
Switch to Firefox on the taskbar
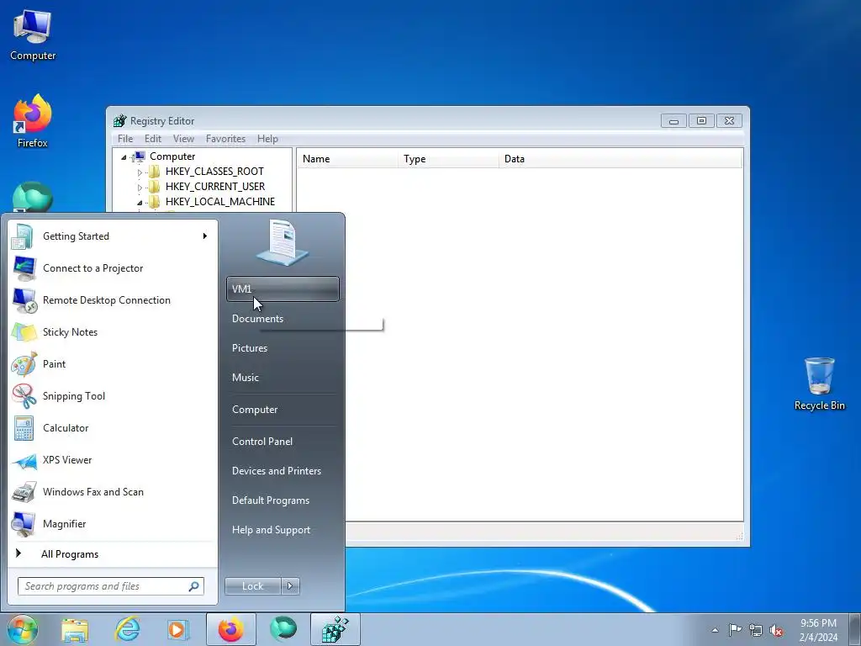(x=230, y=629)
